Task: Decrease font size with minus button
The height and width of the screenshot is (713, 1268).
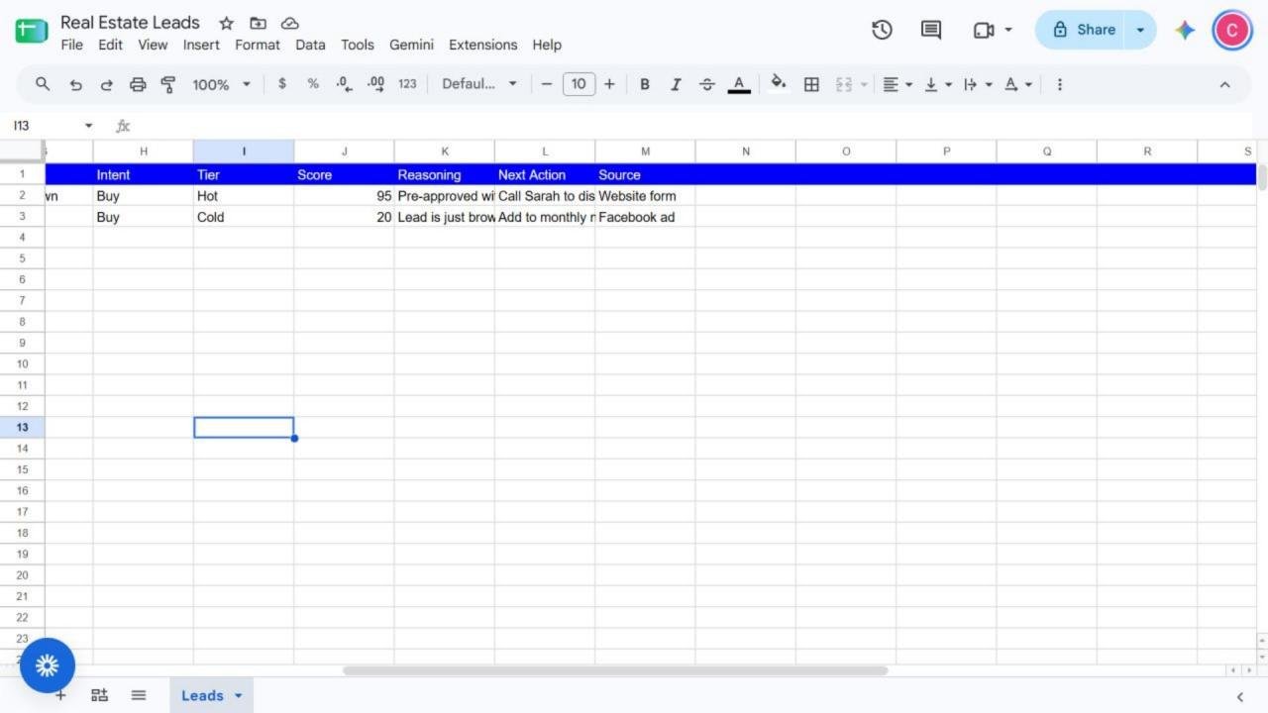Action: pyautogui.click(x=546, y=84)
